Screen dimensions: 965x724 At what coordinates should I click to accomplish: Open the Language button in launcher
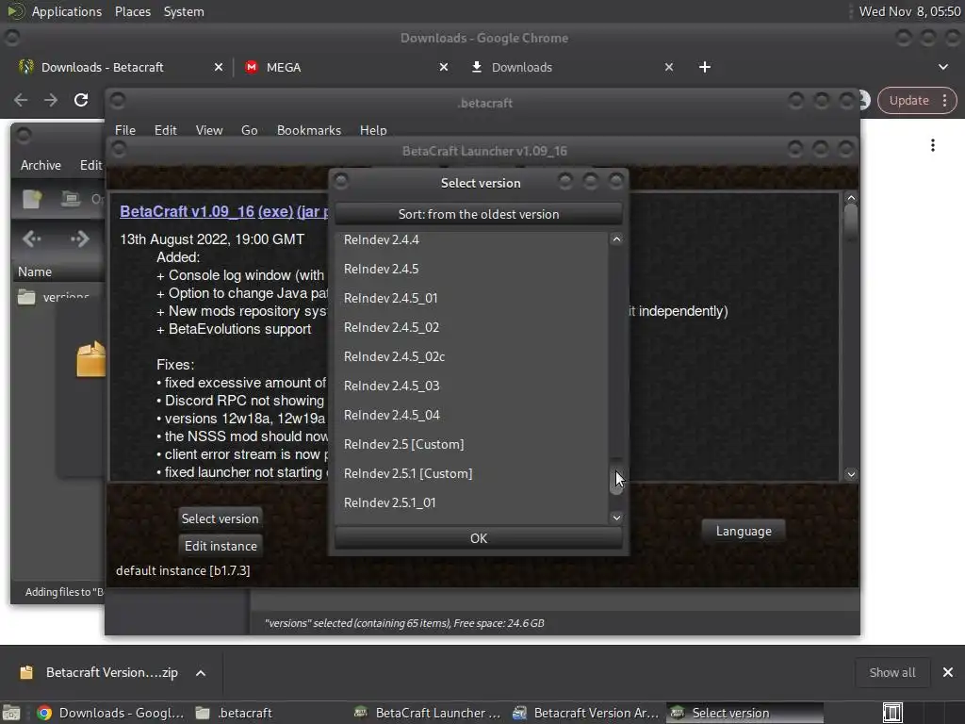tap(744, 531)
